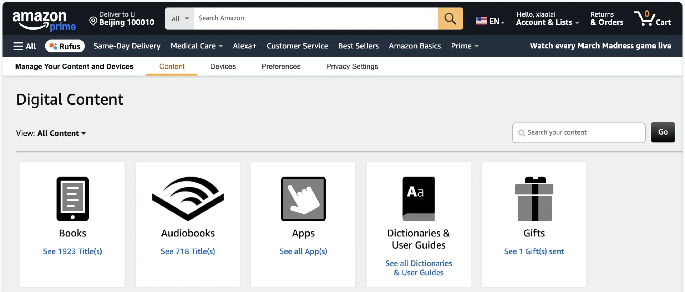Click the Audiobooks Audible icon
The height and width of the screenshot is (292, 685).
pyautogui.click(x=188, y=198)
